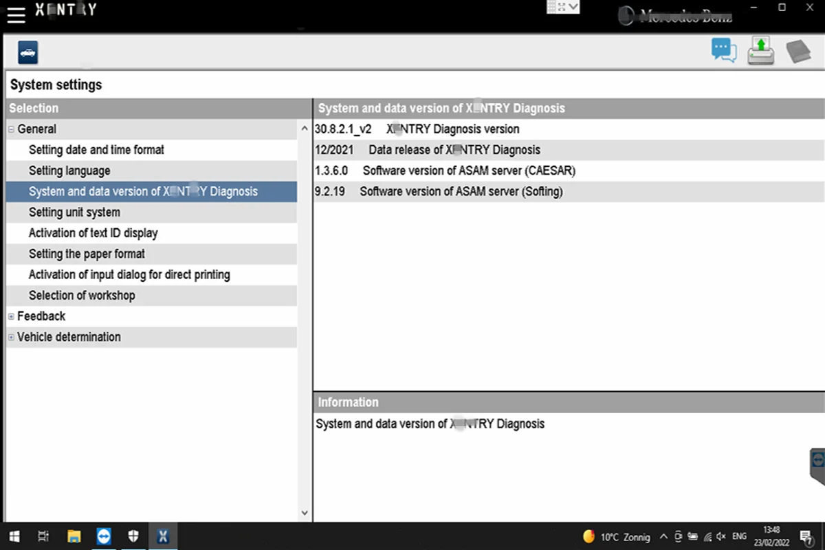Click the battery status tray icon

click(x=692, y=536)
